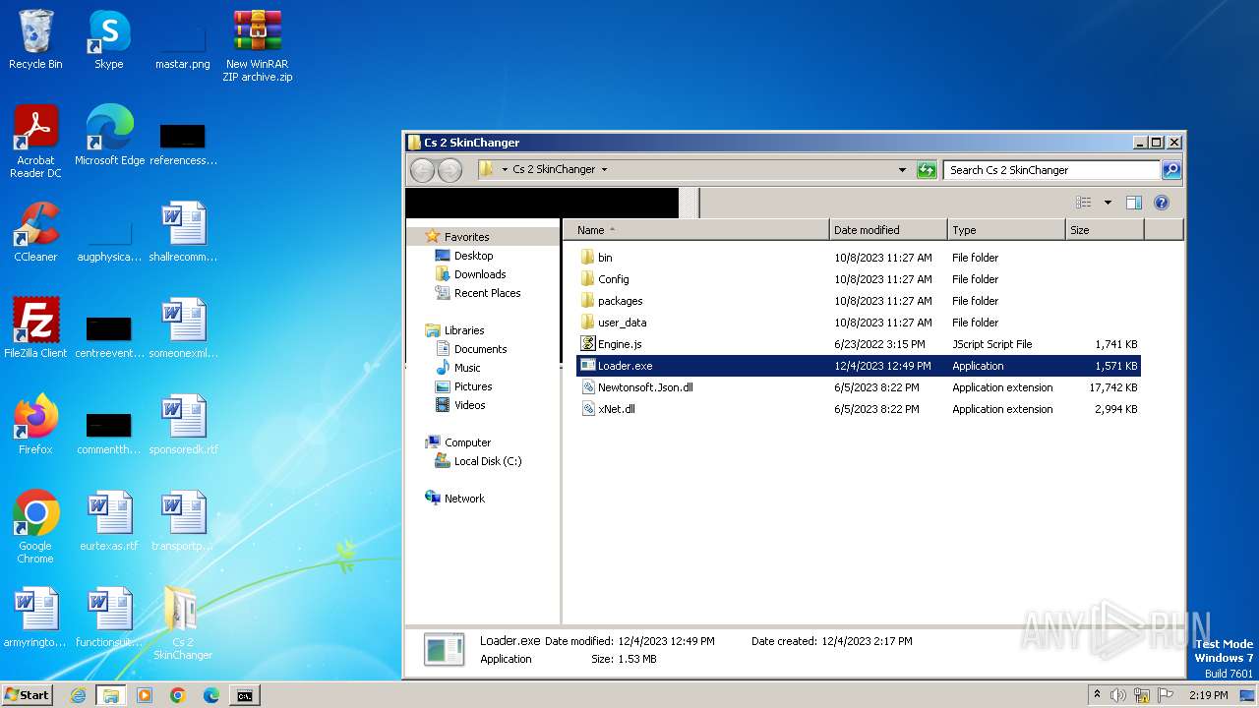Viewport: 1259px width, 708px height.
Task: Open the Music library
Action: coord(458,368)
